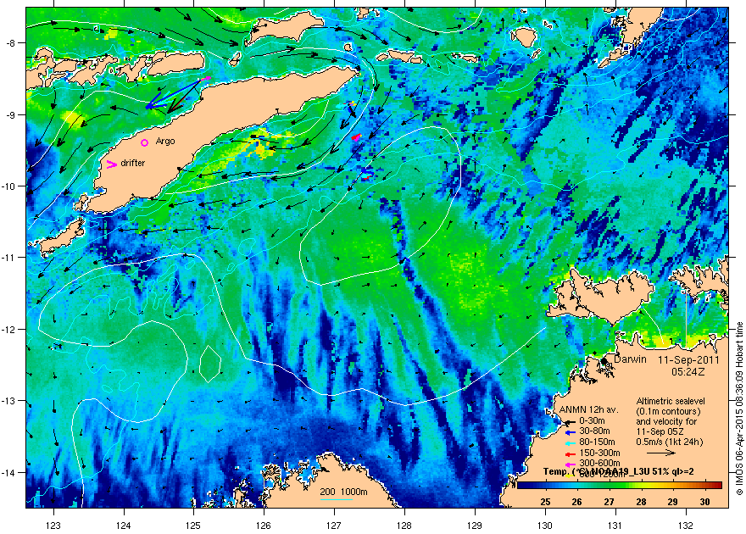
Task: Click the 131 longitude axis label
Action: 615,526
